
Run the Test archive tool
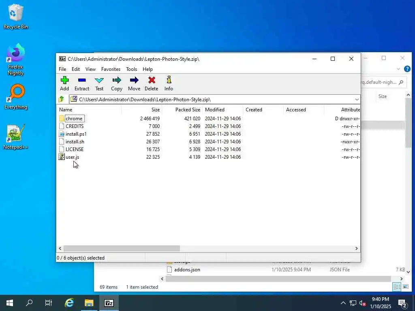tap(99, 83)
